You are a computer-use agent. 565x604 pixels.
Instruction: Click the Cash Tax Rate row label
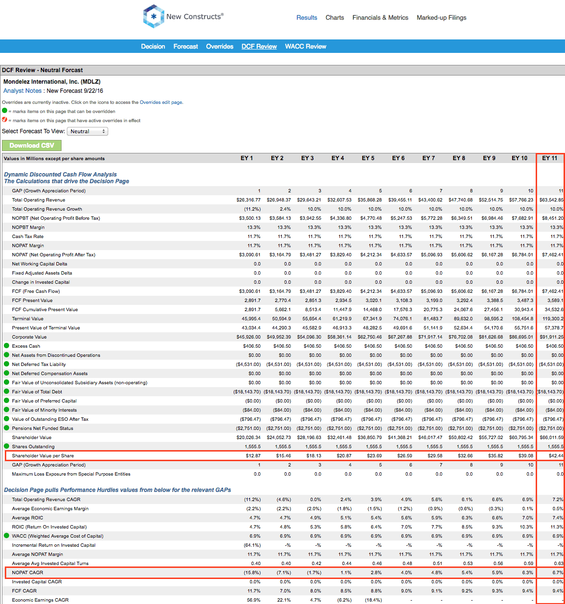(x=28, y=237)
